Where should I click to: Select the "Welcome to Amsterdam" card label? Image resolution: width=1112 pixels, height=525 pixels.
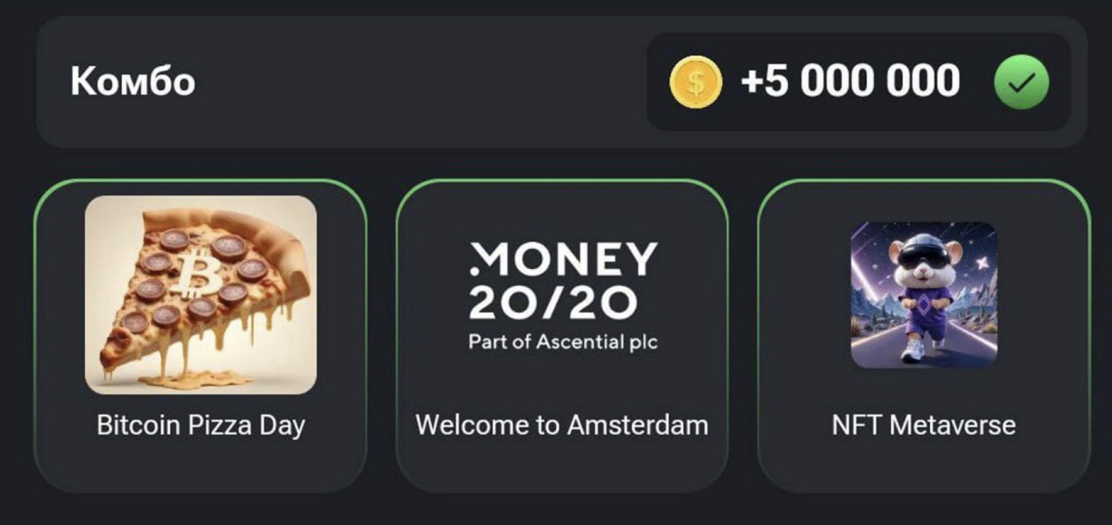(562, 425)
